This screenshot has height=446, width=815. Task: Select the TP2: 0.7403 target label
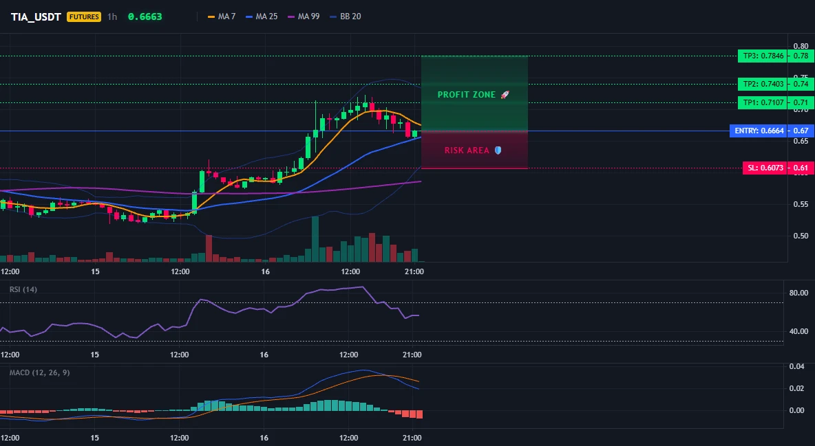tap(763, 84)
